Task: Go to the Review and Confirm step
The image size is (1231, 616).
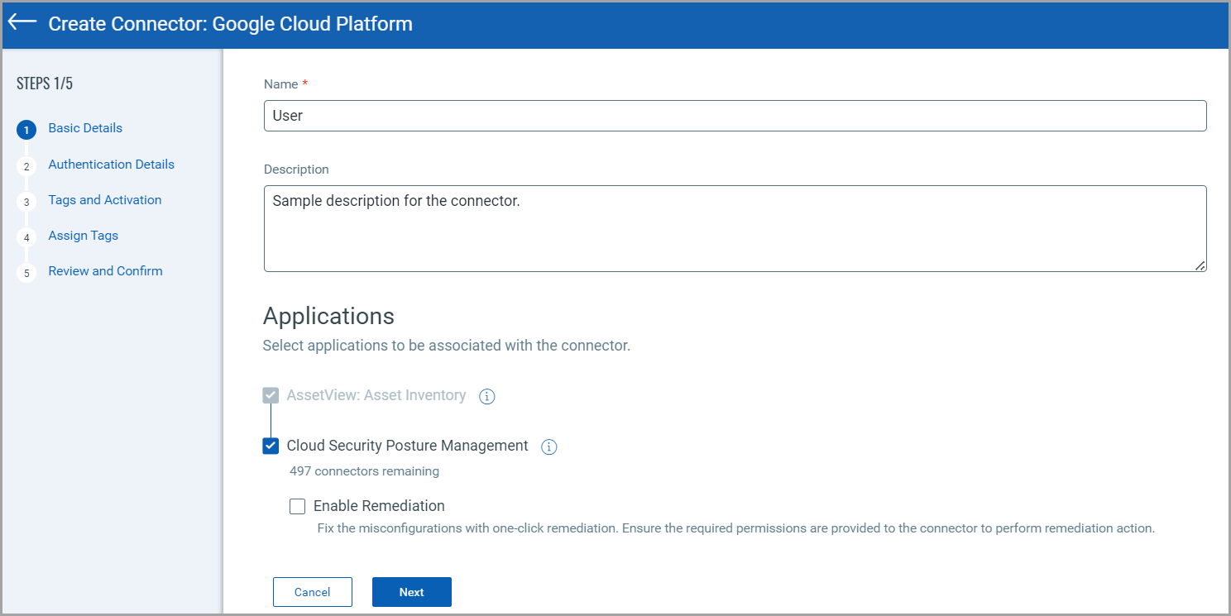Action: coord(105,271)
